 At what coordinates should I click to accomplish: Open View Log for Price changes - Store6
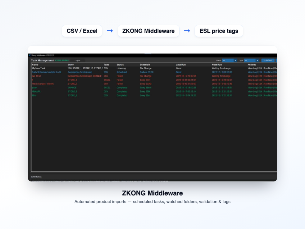click(252, 84)
